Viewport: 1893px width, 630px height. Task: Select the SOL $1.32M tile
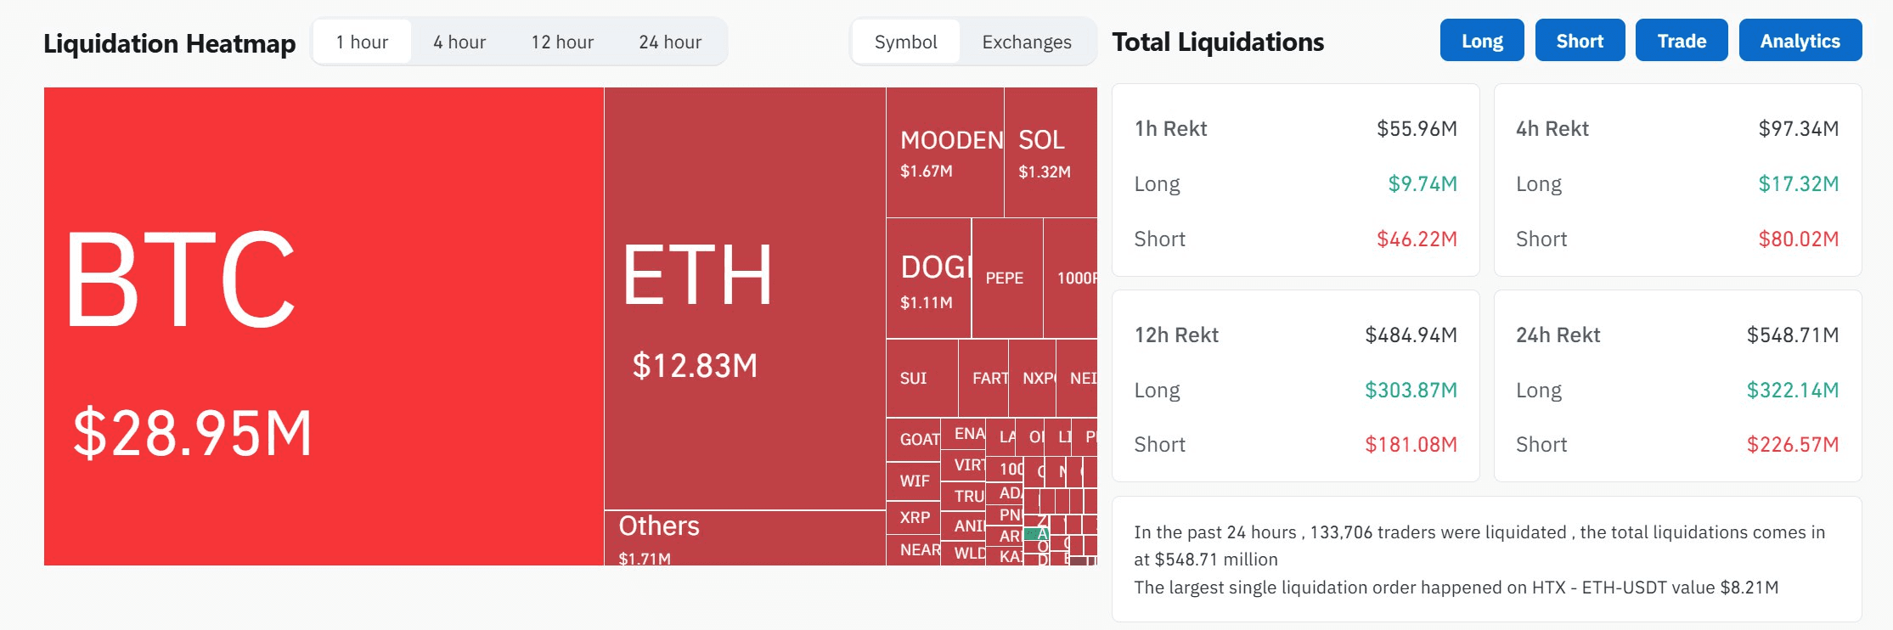1050,153
